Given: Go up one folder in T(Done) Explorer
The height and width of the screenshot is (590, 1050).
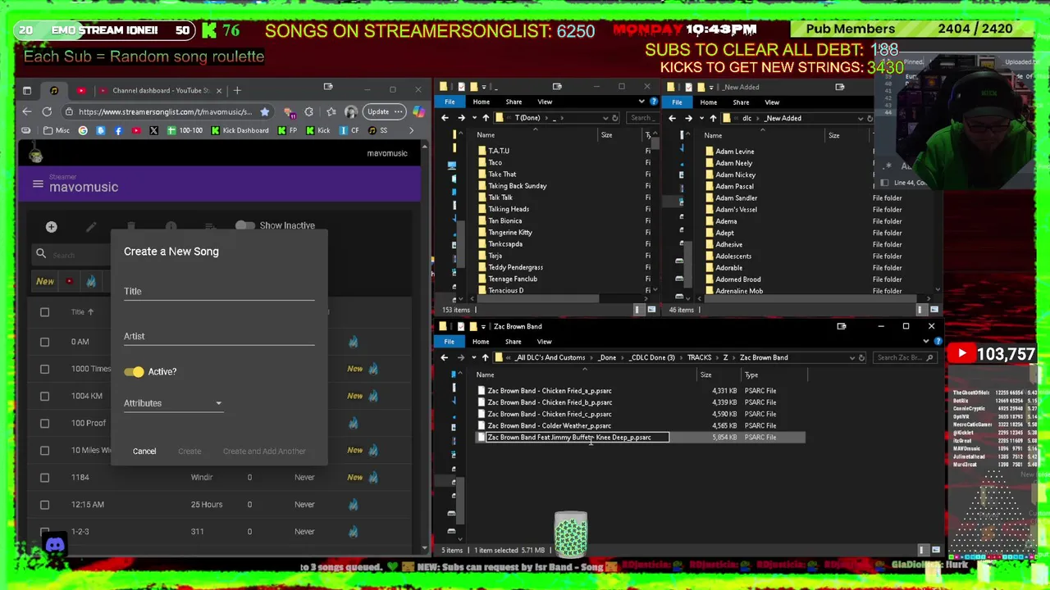Looking at the screenshot, I should [486, 118].
